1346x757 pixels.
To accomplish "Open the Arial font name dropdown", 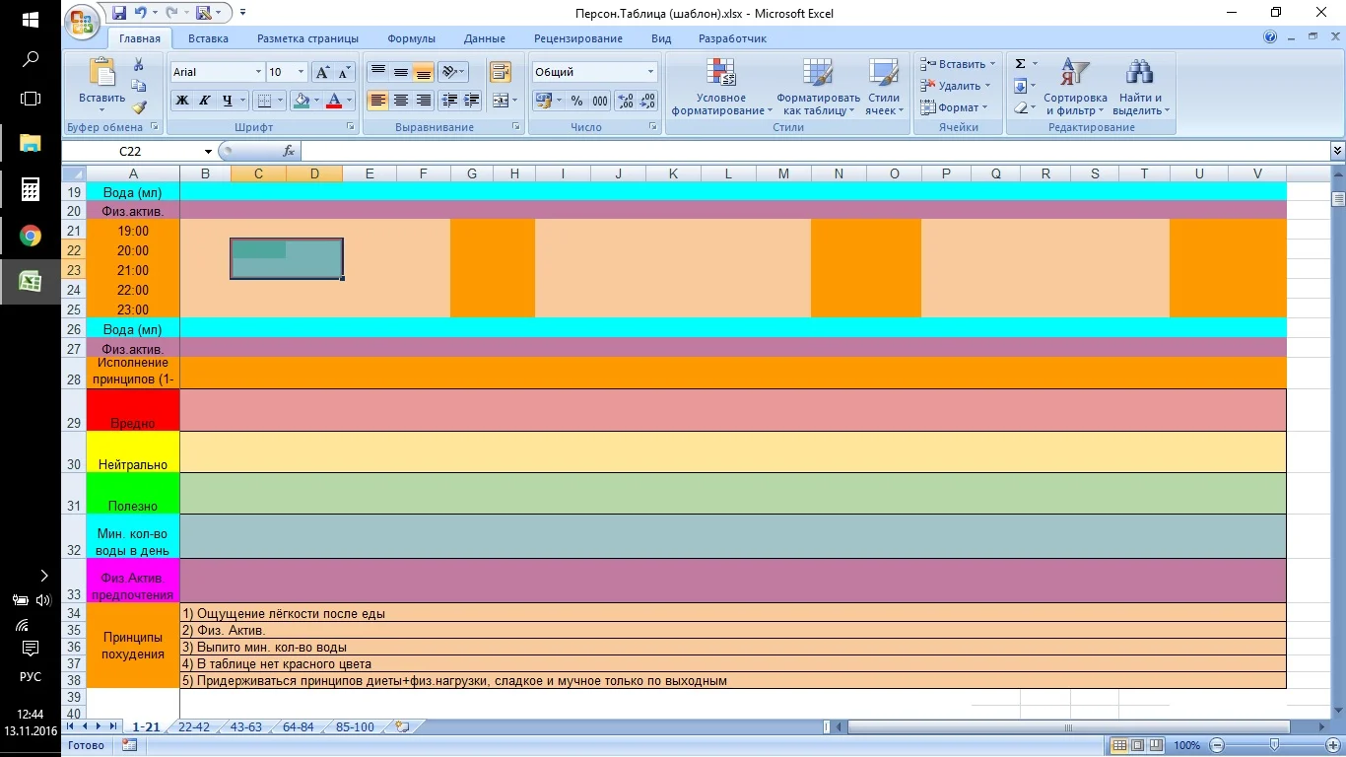I will click(x=258, y=72).
